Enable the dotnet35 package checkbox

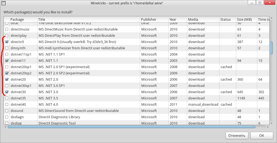(7, 98)
